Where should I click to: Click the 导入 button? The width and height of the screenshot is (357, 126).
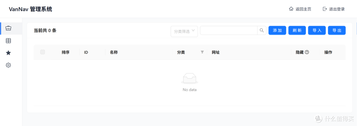317,30
